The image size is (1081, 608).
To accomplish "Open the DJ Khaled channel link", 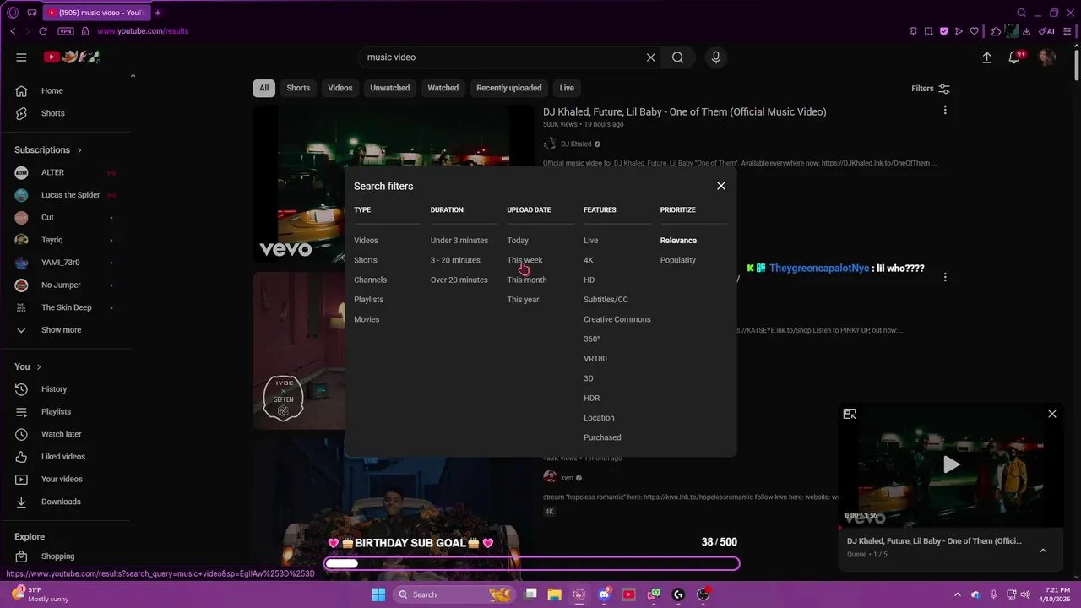I will [576, 144].
